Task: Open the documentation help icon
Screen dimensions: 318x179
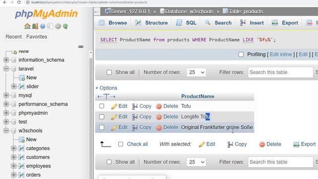Action: point(43,26)
